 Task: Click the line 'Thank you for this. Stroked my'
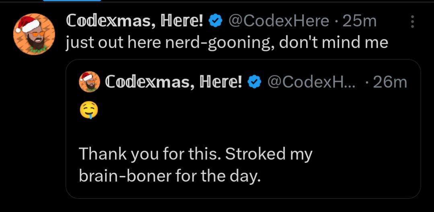pyautogui.click(x=196, y=154)
